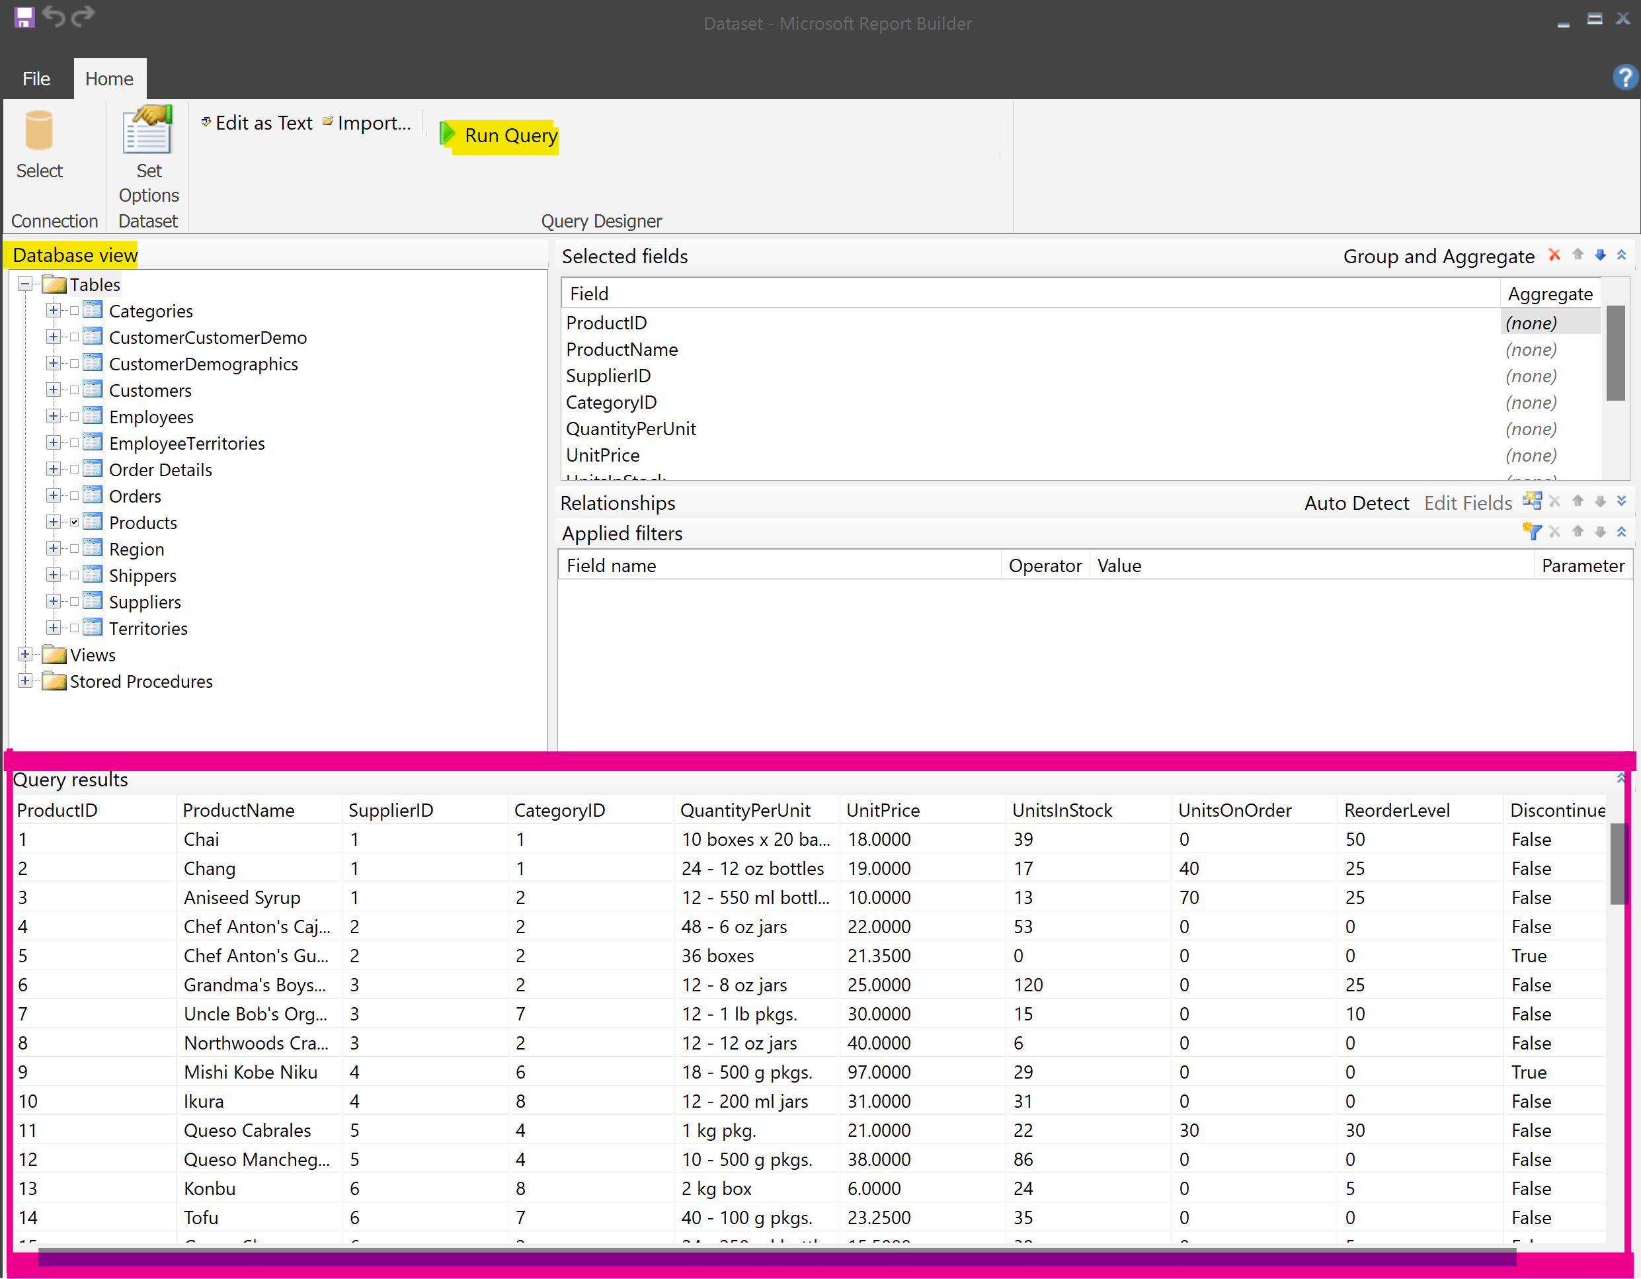Check the Suppliers table checkbox

[75, 602]
